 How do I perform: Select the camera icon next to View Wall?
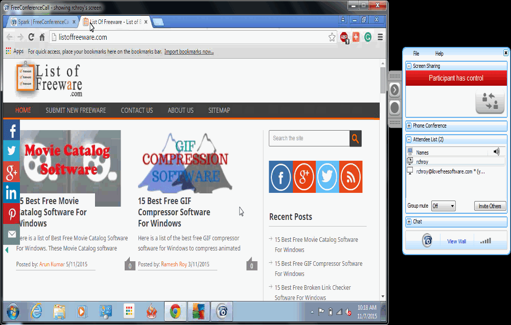pos(427,240)
